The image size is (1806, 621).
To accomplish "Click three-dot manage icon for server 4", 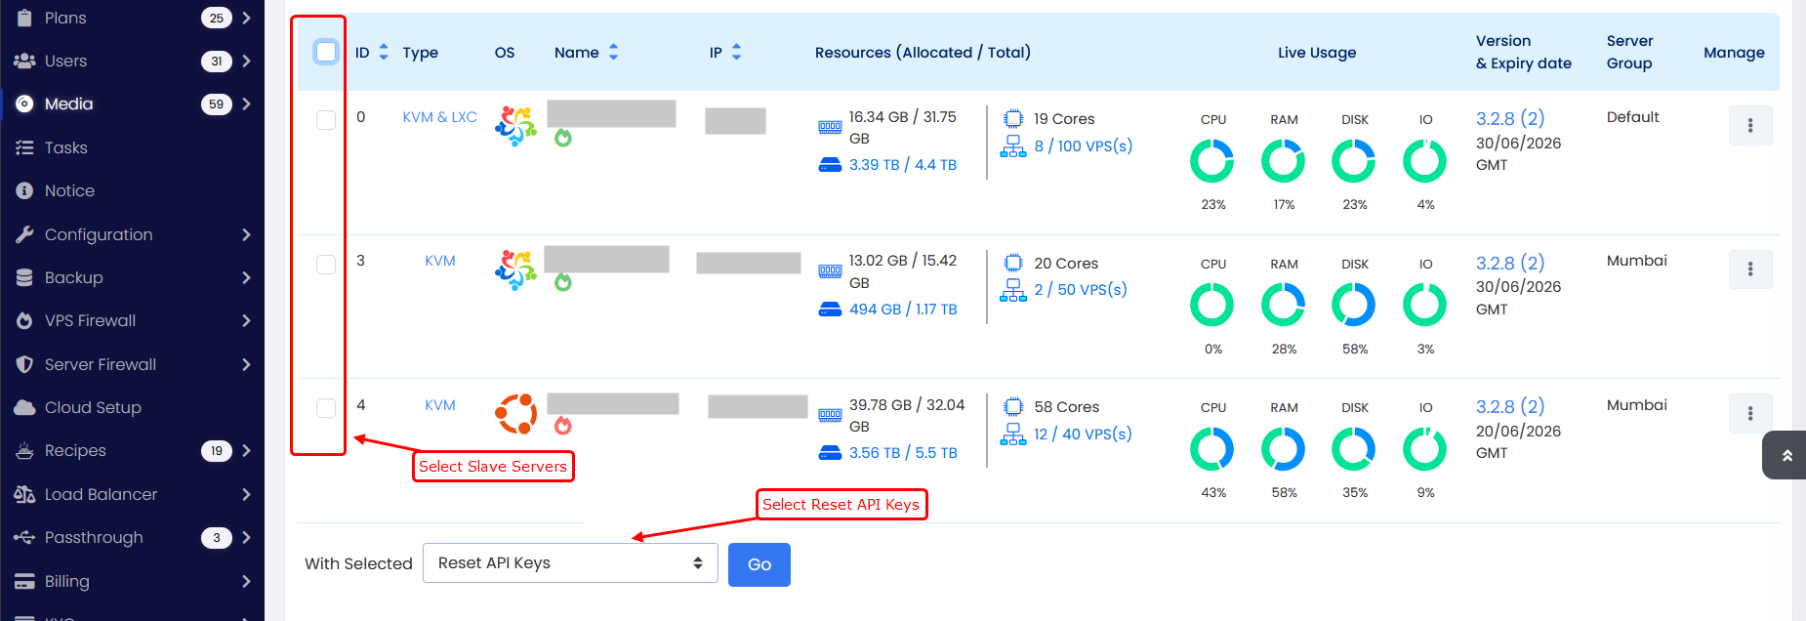I will (1749, 413).
